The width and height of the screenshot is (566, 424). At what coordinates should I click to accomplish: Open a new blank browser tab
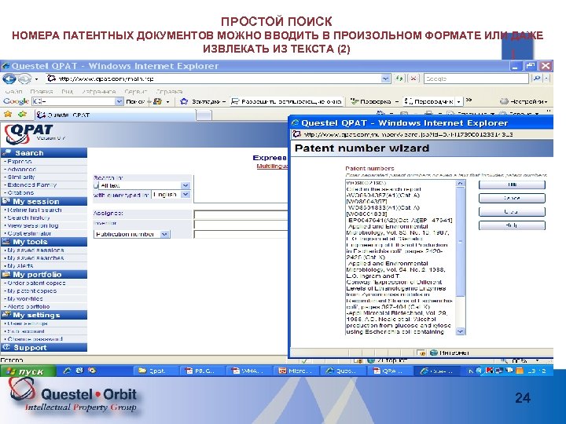tap(204, 115)
